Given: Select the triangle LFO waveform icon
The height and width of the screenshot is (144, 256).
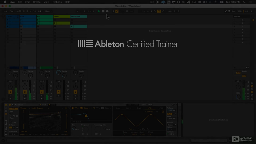Looking at the screenshot, I should click(135, 129).
